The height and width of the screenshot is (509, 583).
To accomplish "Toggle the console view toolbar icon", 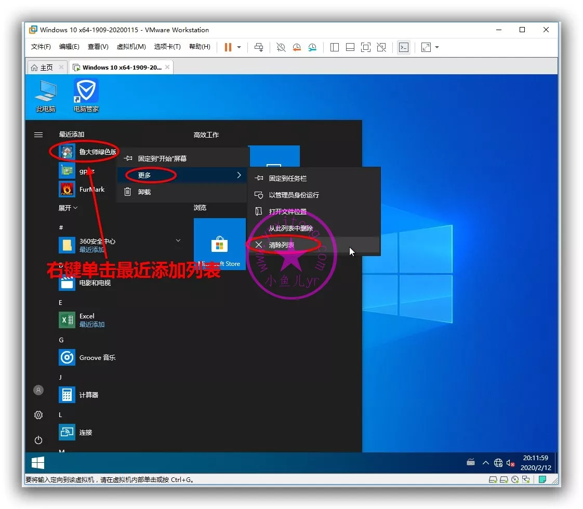I will coord(403,47).
